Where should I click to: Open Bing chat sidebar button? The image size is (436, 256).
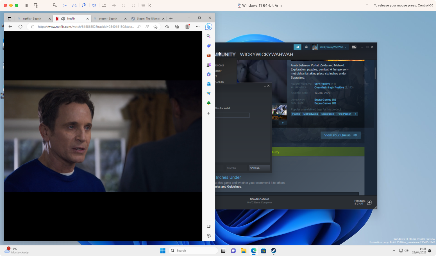click(208, 27)
